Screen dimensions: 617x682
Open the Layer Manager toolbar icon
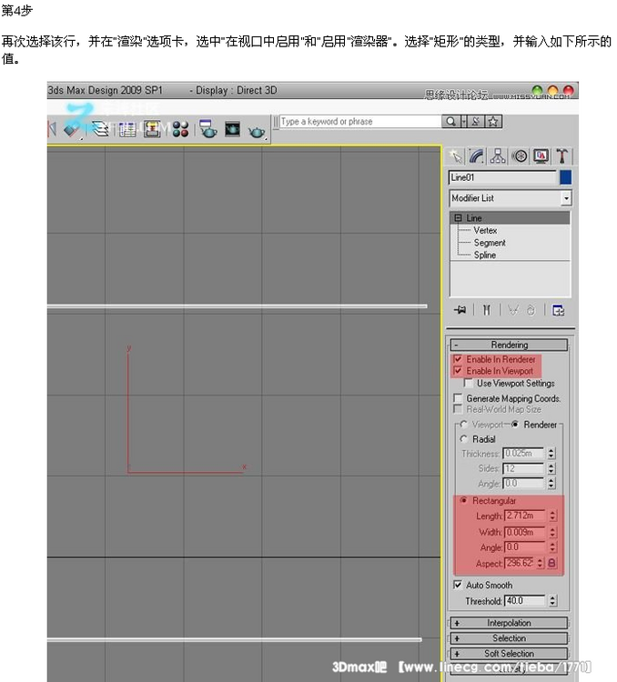[101, 129]
